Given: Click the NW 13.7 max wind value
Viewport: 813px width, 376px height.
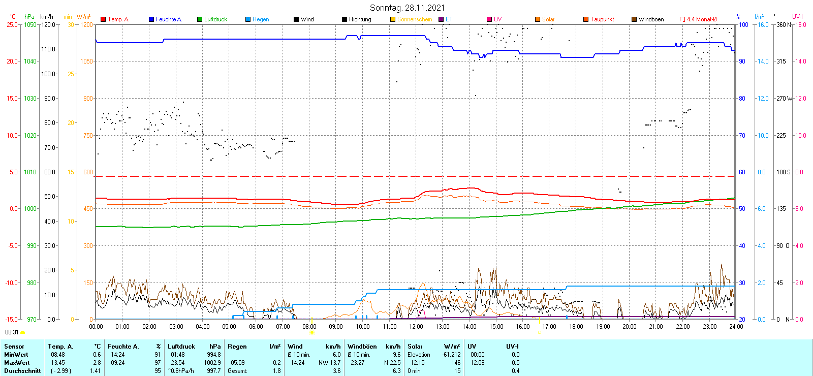Looking at the screenshot, I should coord(330,363).
